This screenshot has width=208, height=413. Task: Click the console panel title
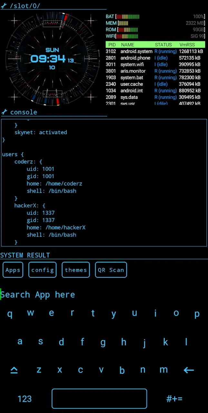(x=24, y=112)
